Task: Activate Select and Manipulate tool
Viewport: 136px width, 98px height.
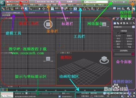Action: [x=71, y=9]
